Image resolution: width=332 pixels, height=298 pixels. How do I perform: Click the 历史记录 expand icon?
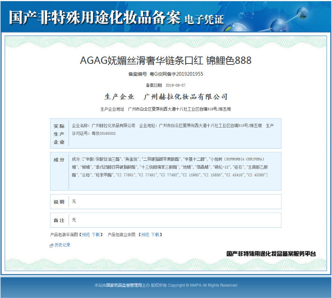(x=51, y=245)
